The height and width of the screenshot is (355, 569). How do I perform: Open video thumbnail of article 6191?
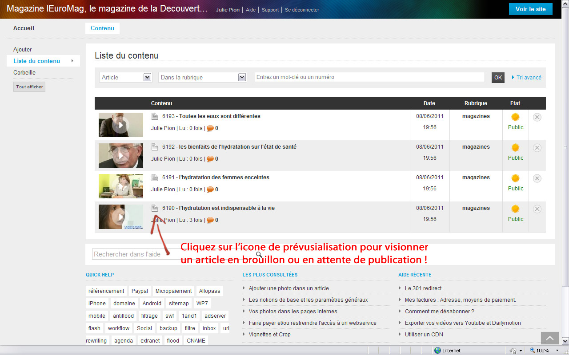click(x=120, y=186)
